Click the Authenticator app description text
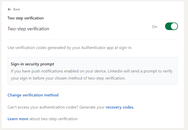188x130 pixels. point(70,48)
